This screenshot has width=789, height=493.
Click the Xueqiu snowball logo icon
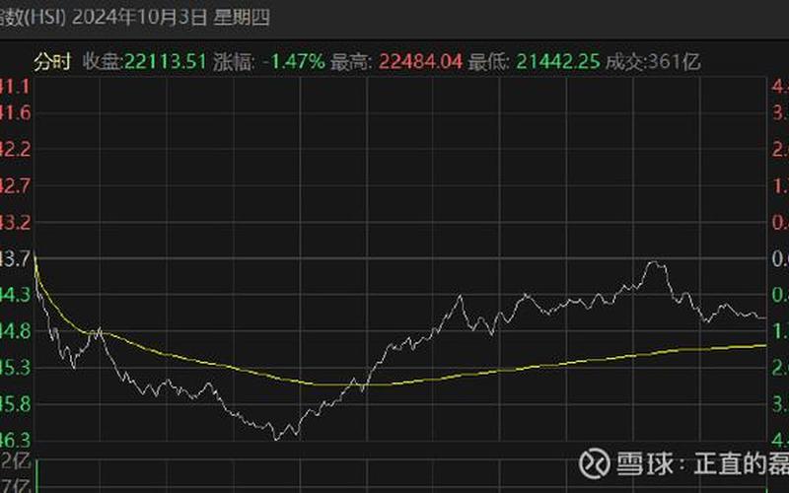point(595,463)
